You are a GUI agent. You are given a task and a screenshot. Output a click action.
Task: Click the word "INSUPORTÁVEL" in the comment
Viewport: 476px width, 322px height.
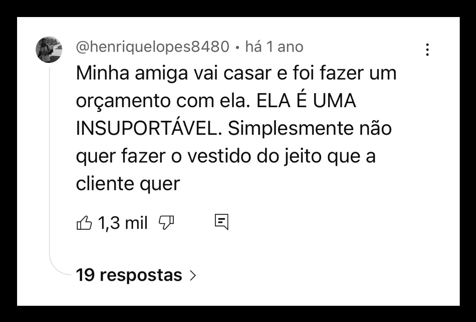pyautogui.click(x=149, y=129)
